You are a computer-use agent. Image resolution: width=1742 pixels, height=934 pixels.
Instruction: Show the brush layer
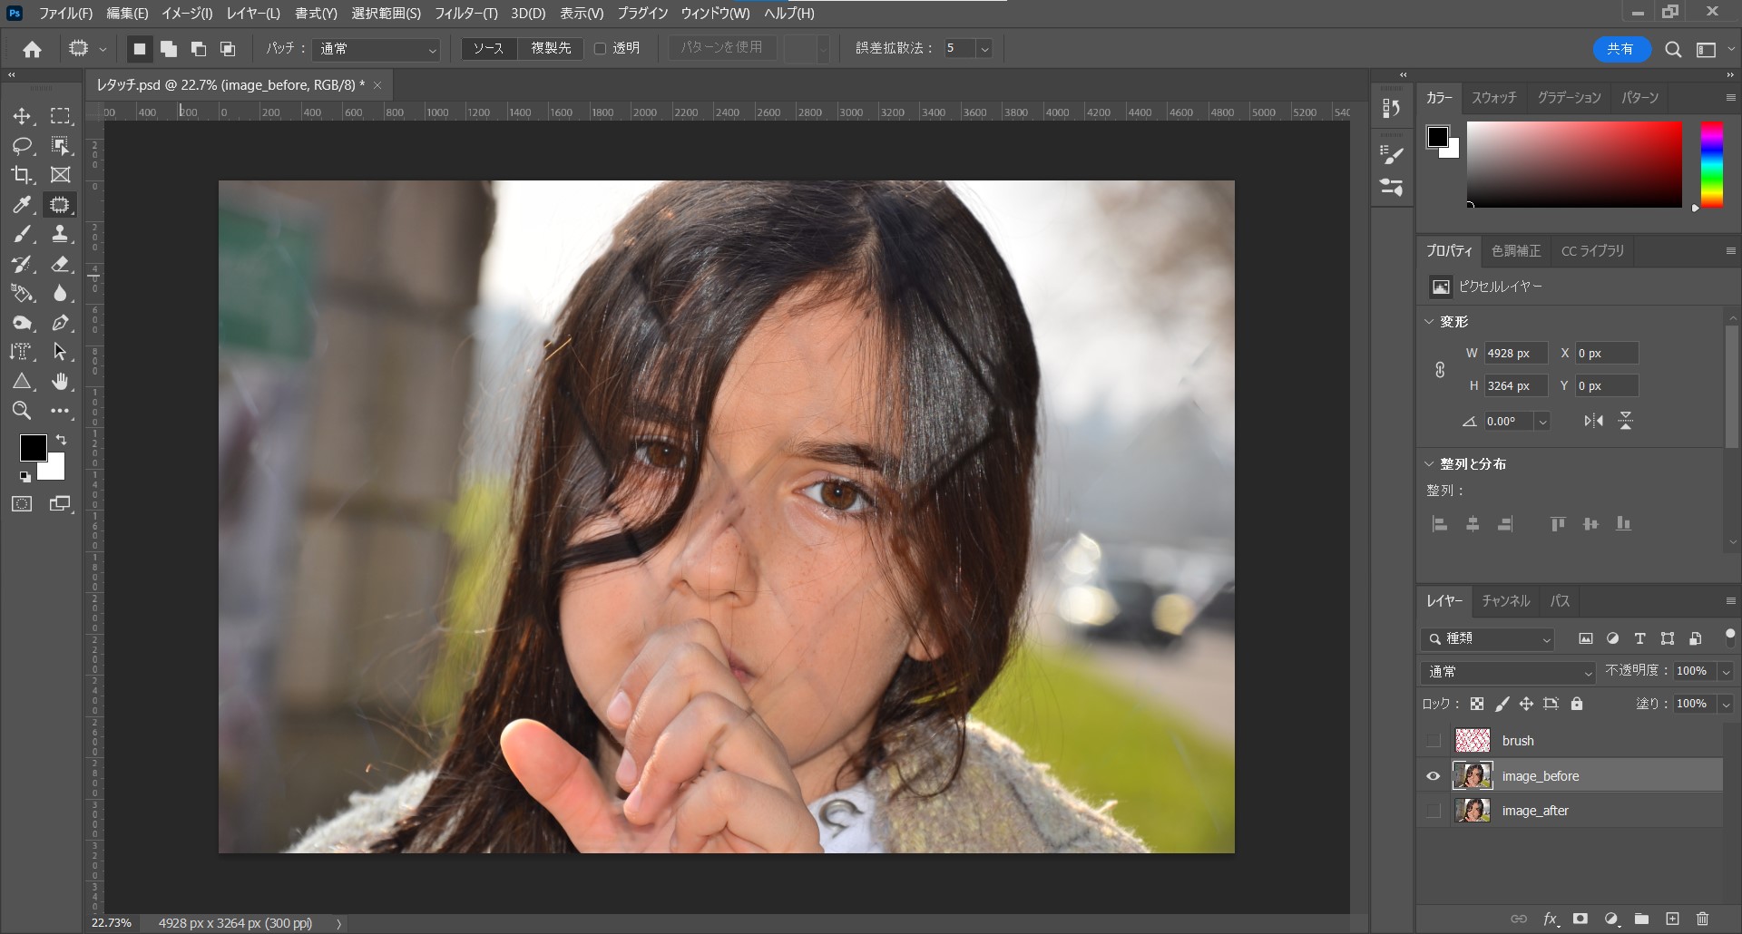pos(1434,741)
